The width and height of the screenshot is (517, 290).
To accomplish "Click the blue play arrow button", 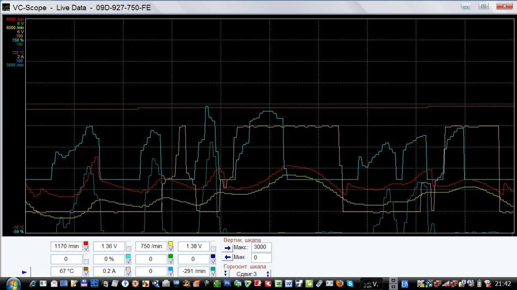I will point(24,271).
